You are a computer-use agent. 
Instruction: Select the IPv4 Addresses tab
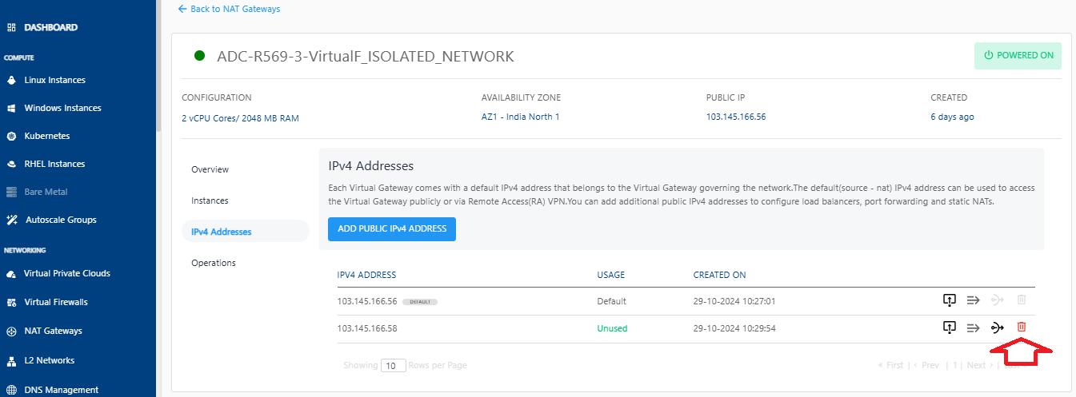(246, 232)
